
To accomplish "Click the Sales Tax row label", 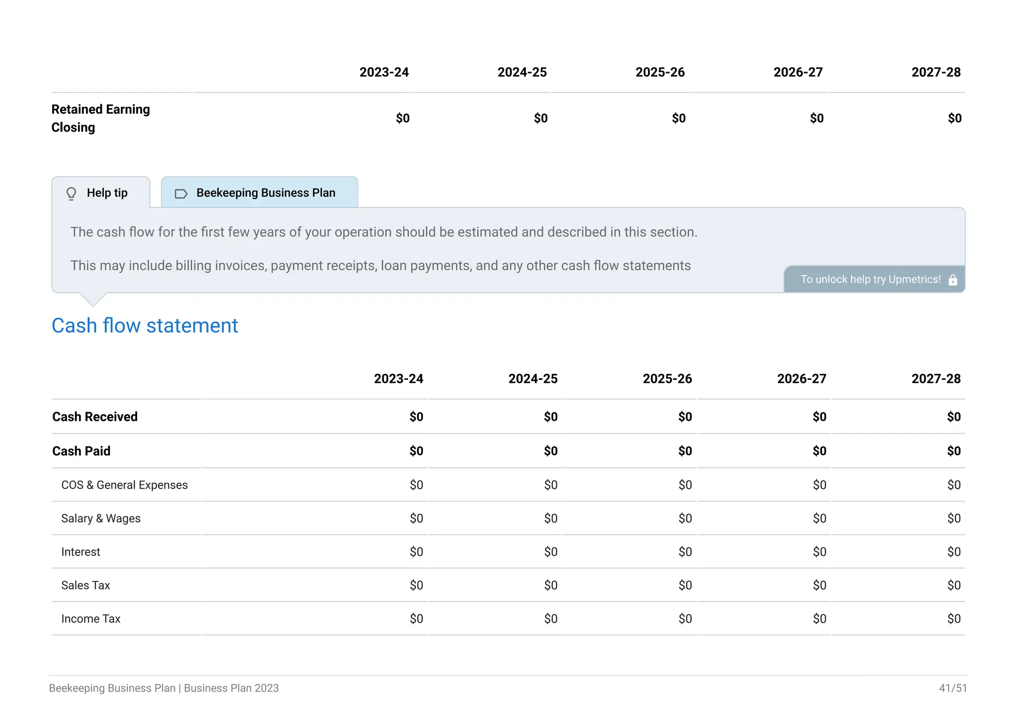I will (85, 585).
